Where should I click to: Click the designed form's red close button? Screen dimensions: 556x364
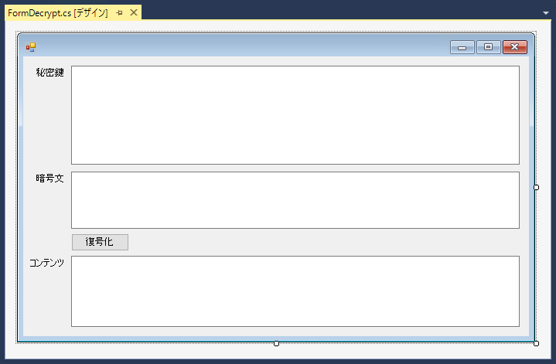(x=515, y=47)
